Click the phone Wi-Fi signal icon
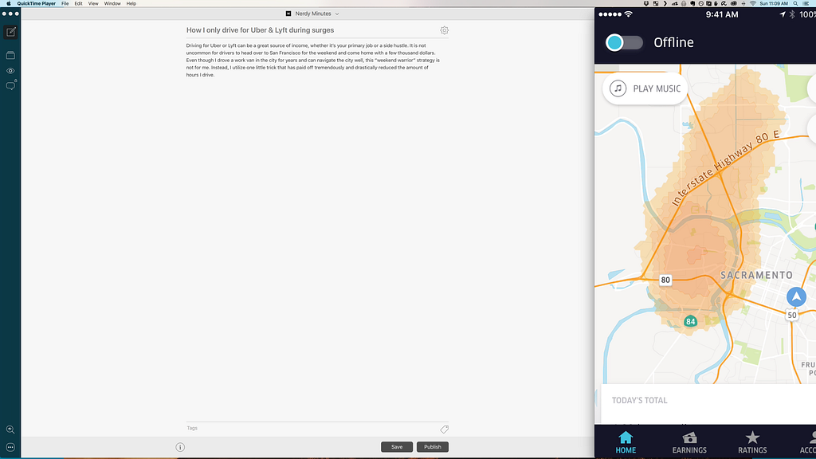Screen dimensions: 816x459 [x=628, y=14]
